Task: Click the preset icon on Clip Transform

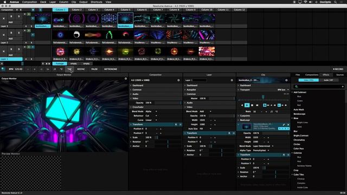Action: [284, 155]
